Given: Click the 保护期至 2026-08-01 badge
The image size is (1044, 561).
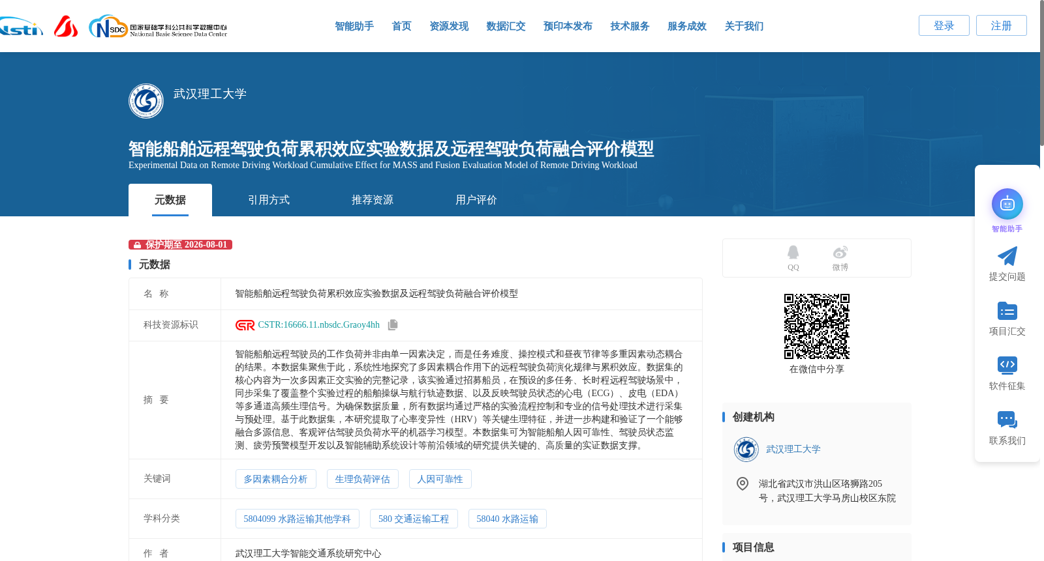Looking at the screenshot, I should click(180, 244).
